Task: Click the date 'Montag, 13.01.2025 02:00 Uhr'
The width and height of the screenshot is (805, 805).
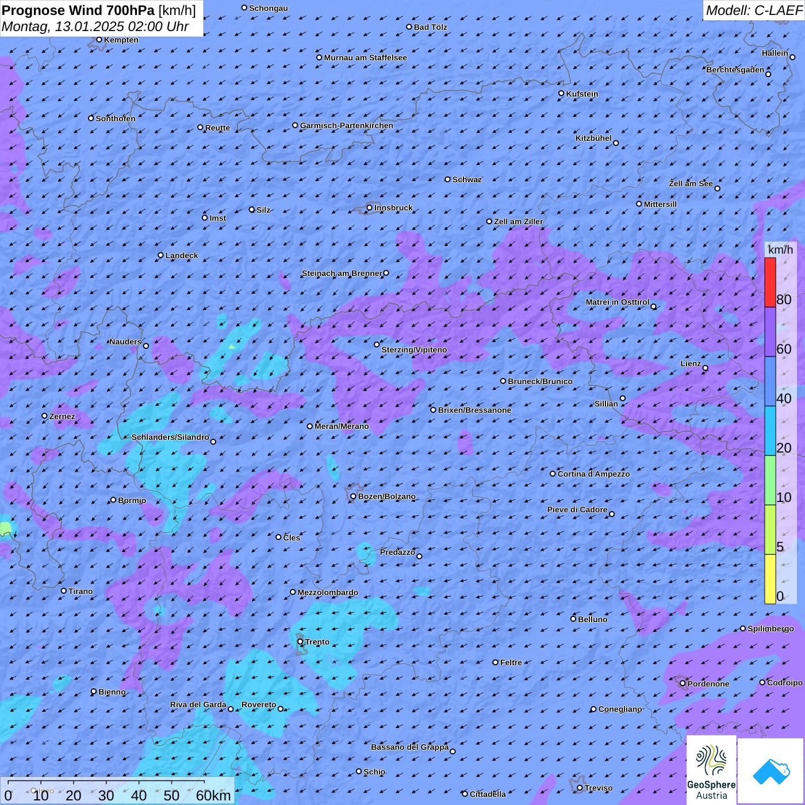Action: point(95,26)
